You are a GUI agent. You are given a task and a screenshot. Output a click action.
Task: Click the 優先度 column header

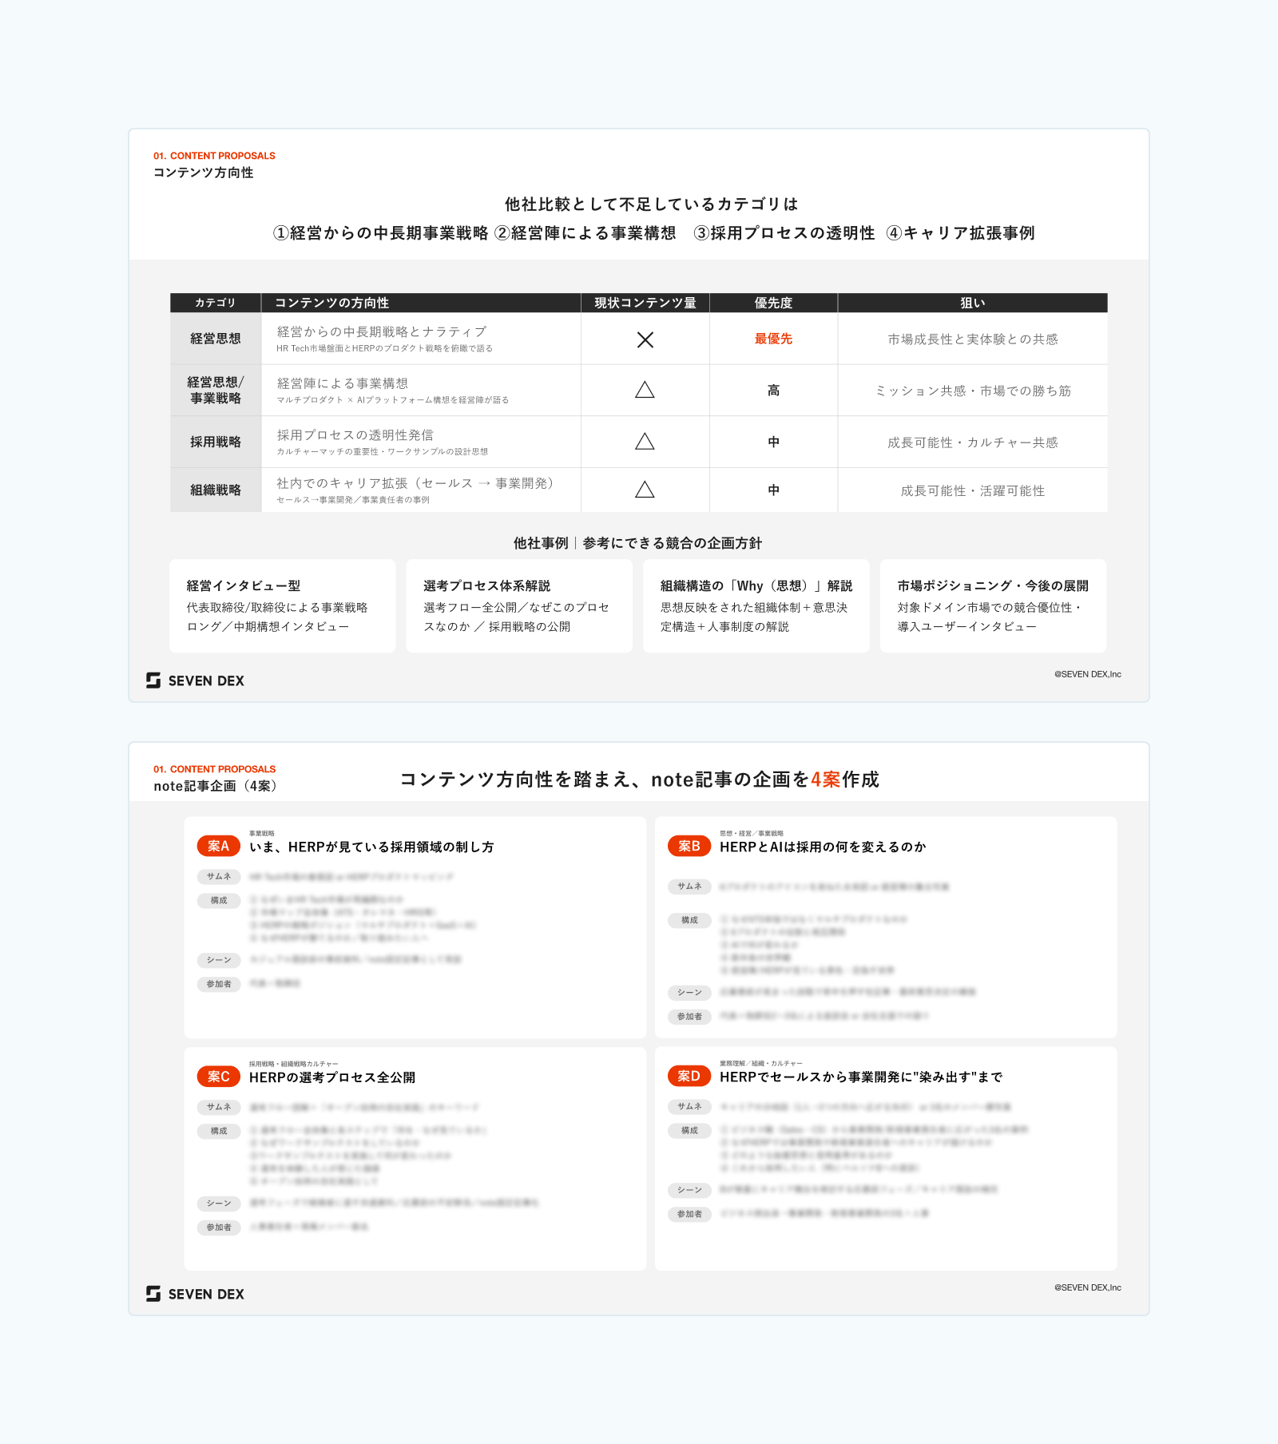773,303
